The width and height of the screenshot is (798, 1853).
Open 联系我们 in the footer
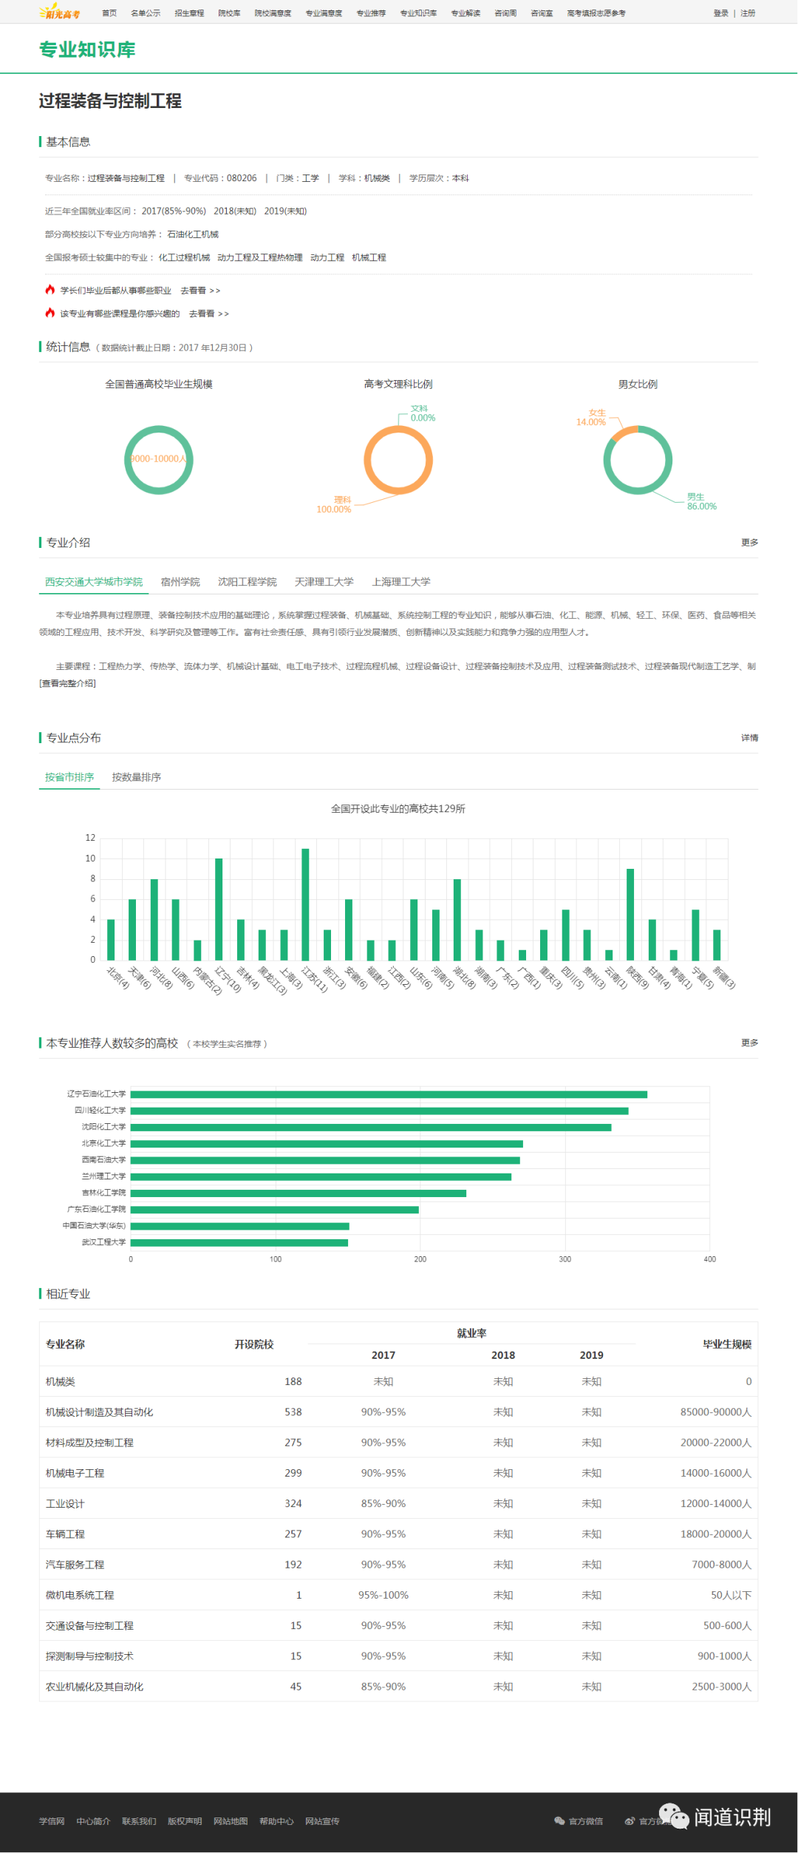point(139,1821)
